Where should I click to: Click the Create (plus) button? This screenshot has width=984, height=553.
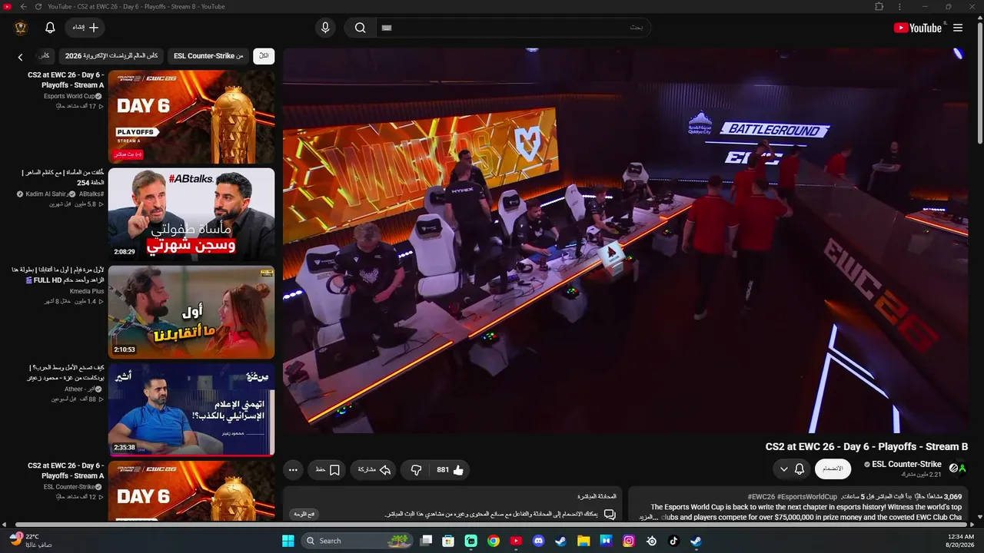(85, 28)
